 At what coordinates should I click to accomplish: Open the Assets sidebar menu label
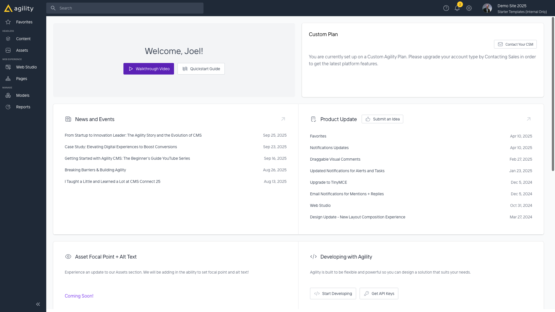(x=22, y=50)
